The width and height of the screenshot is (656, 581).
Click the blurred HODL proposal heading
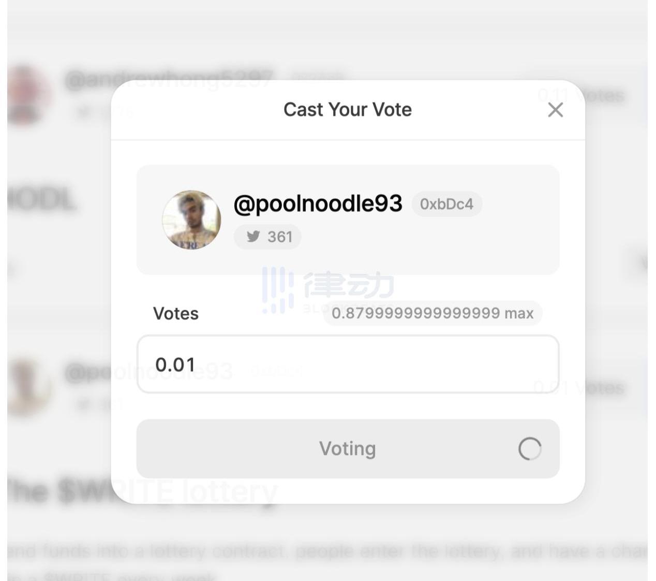41,199
